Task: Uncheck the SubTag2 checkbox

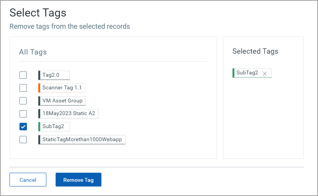Action: (x=23, y=127)
